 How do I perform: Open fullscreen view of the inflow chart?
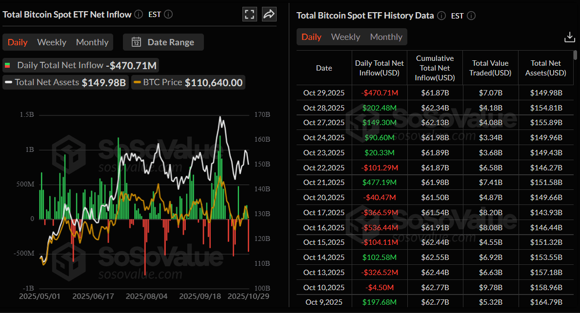pyautogui.click(x=249, y=14)
